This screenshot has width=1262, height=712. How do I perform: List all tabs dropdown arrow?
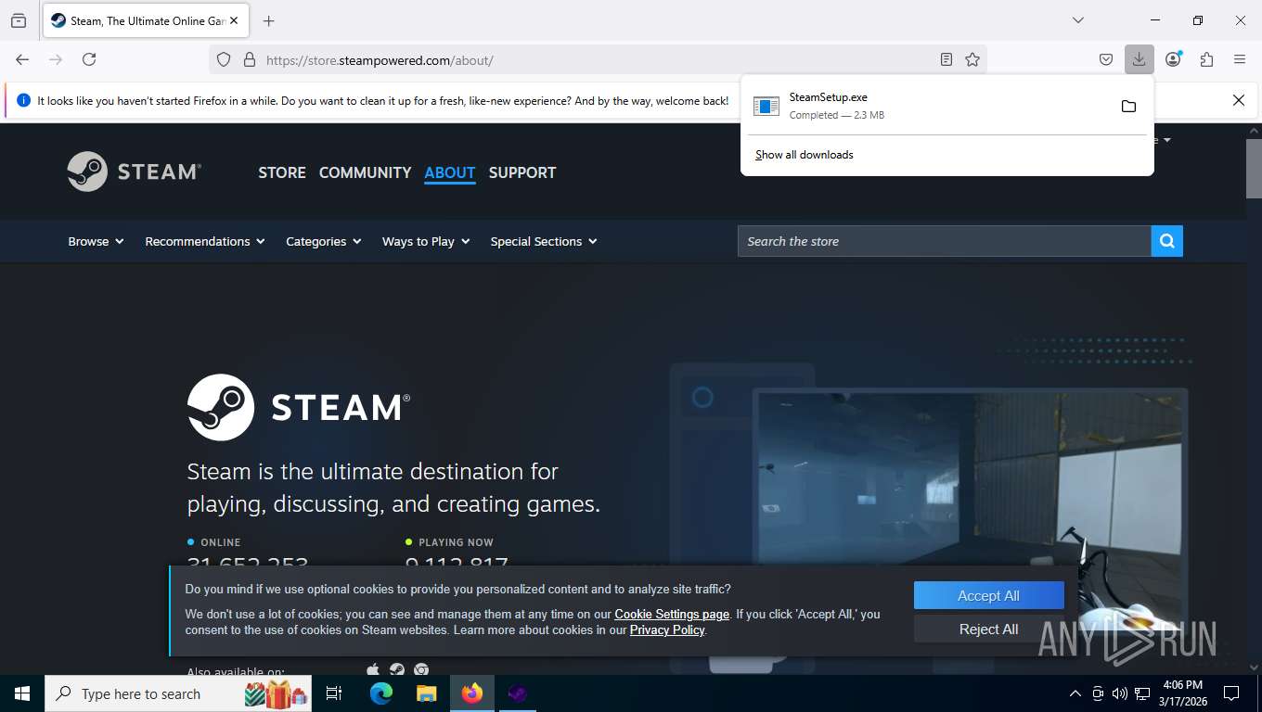(1078, 20)
